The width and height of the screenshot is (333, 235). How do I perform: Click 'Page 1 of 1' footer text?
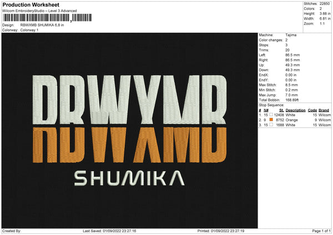coord(321,231)
